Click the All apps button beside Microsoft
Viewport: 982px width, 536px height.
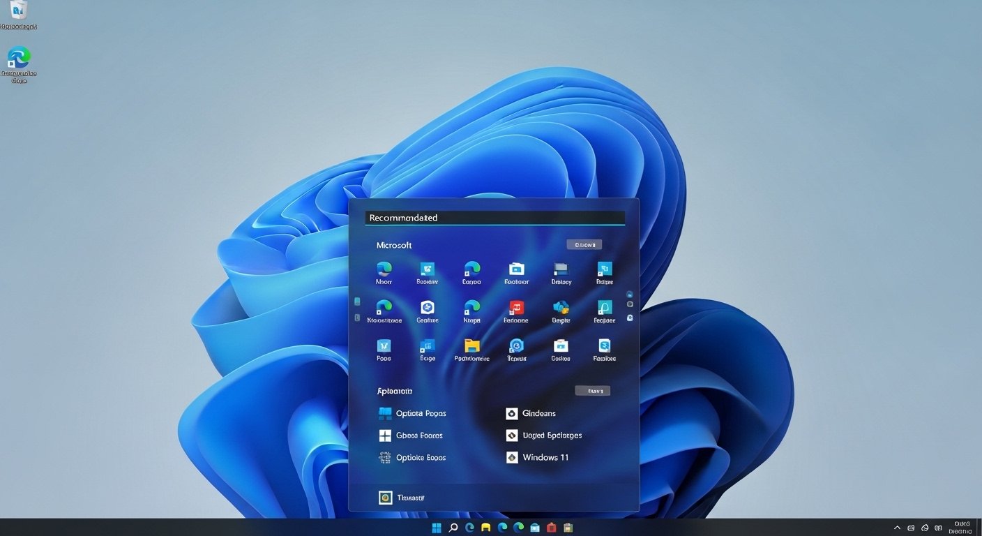coord(584,244)
